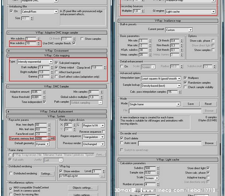225x196 pixels.
Task: Click the Global subdivs multiplier spinner
Action: (101, 97)
